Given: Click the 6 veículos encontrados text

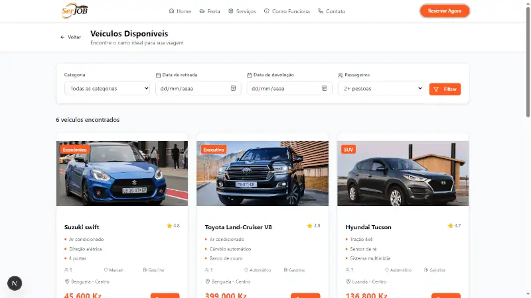Looking at the screenshot, I should 88,120.
